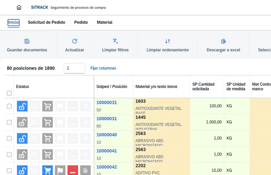Viewport: 271px width, 175px height.
Task: Click the sort arrows icon above Limpiar ordenamiento
Action: (168, 41)
